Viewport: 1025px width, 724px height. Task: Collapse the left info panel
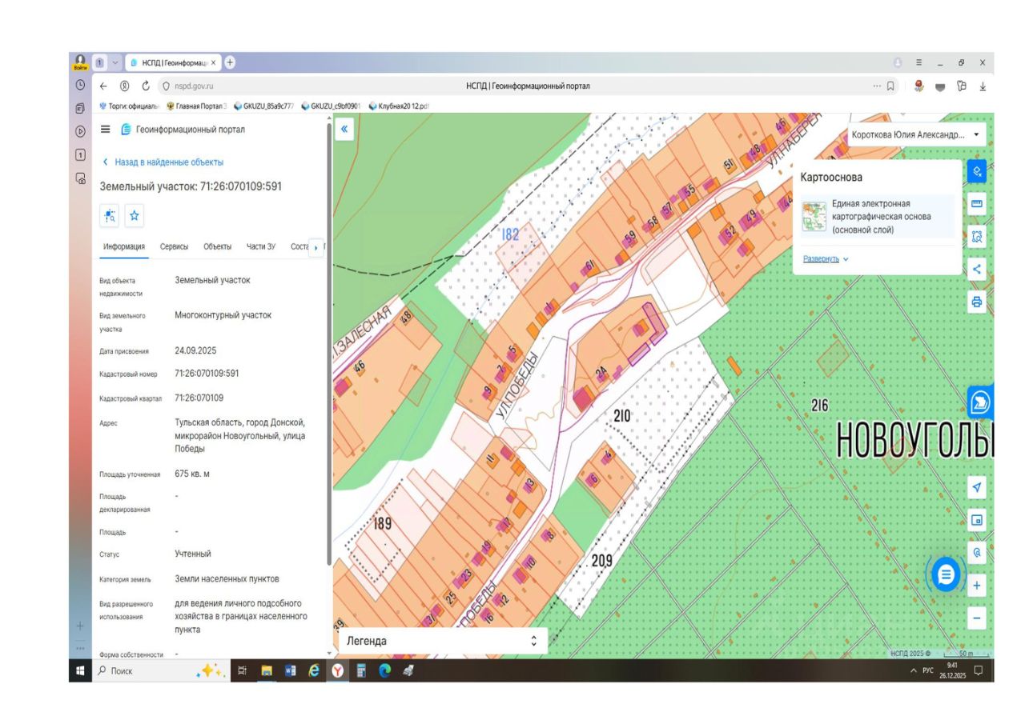(344, 128)
